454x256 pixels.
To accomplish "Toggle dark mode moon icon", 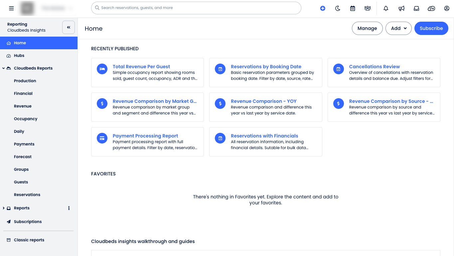I will point(338,8).
